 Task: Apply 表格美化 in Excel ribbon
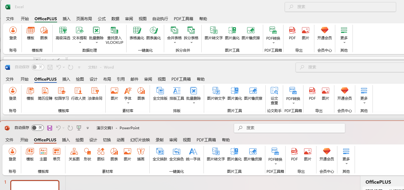[137, 33]
